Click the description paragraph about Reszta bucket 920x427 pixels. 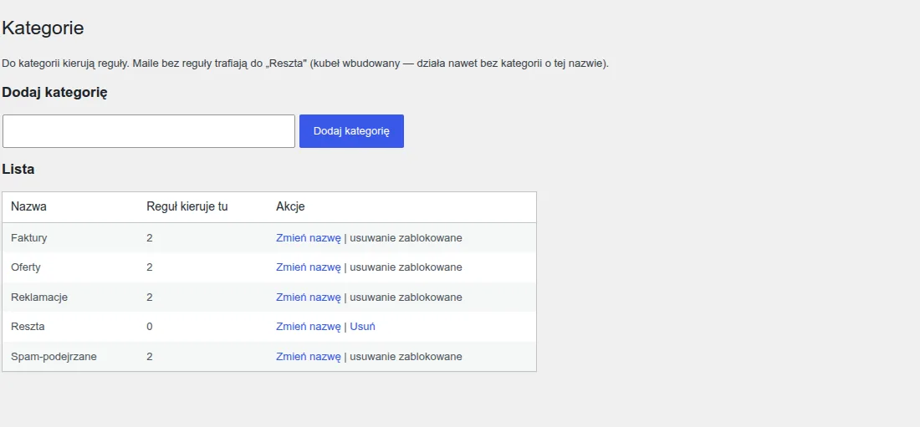point(305,63)
